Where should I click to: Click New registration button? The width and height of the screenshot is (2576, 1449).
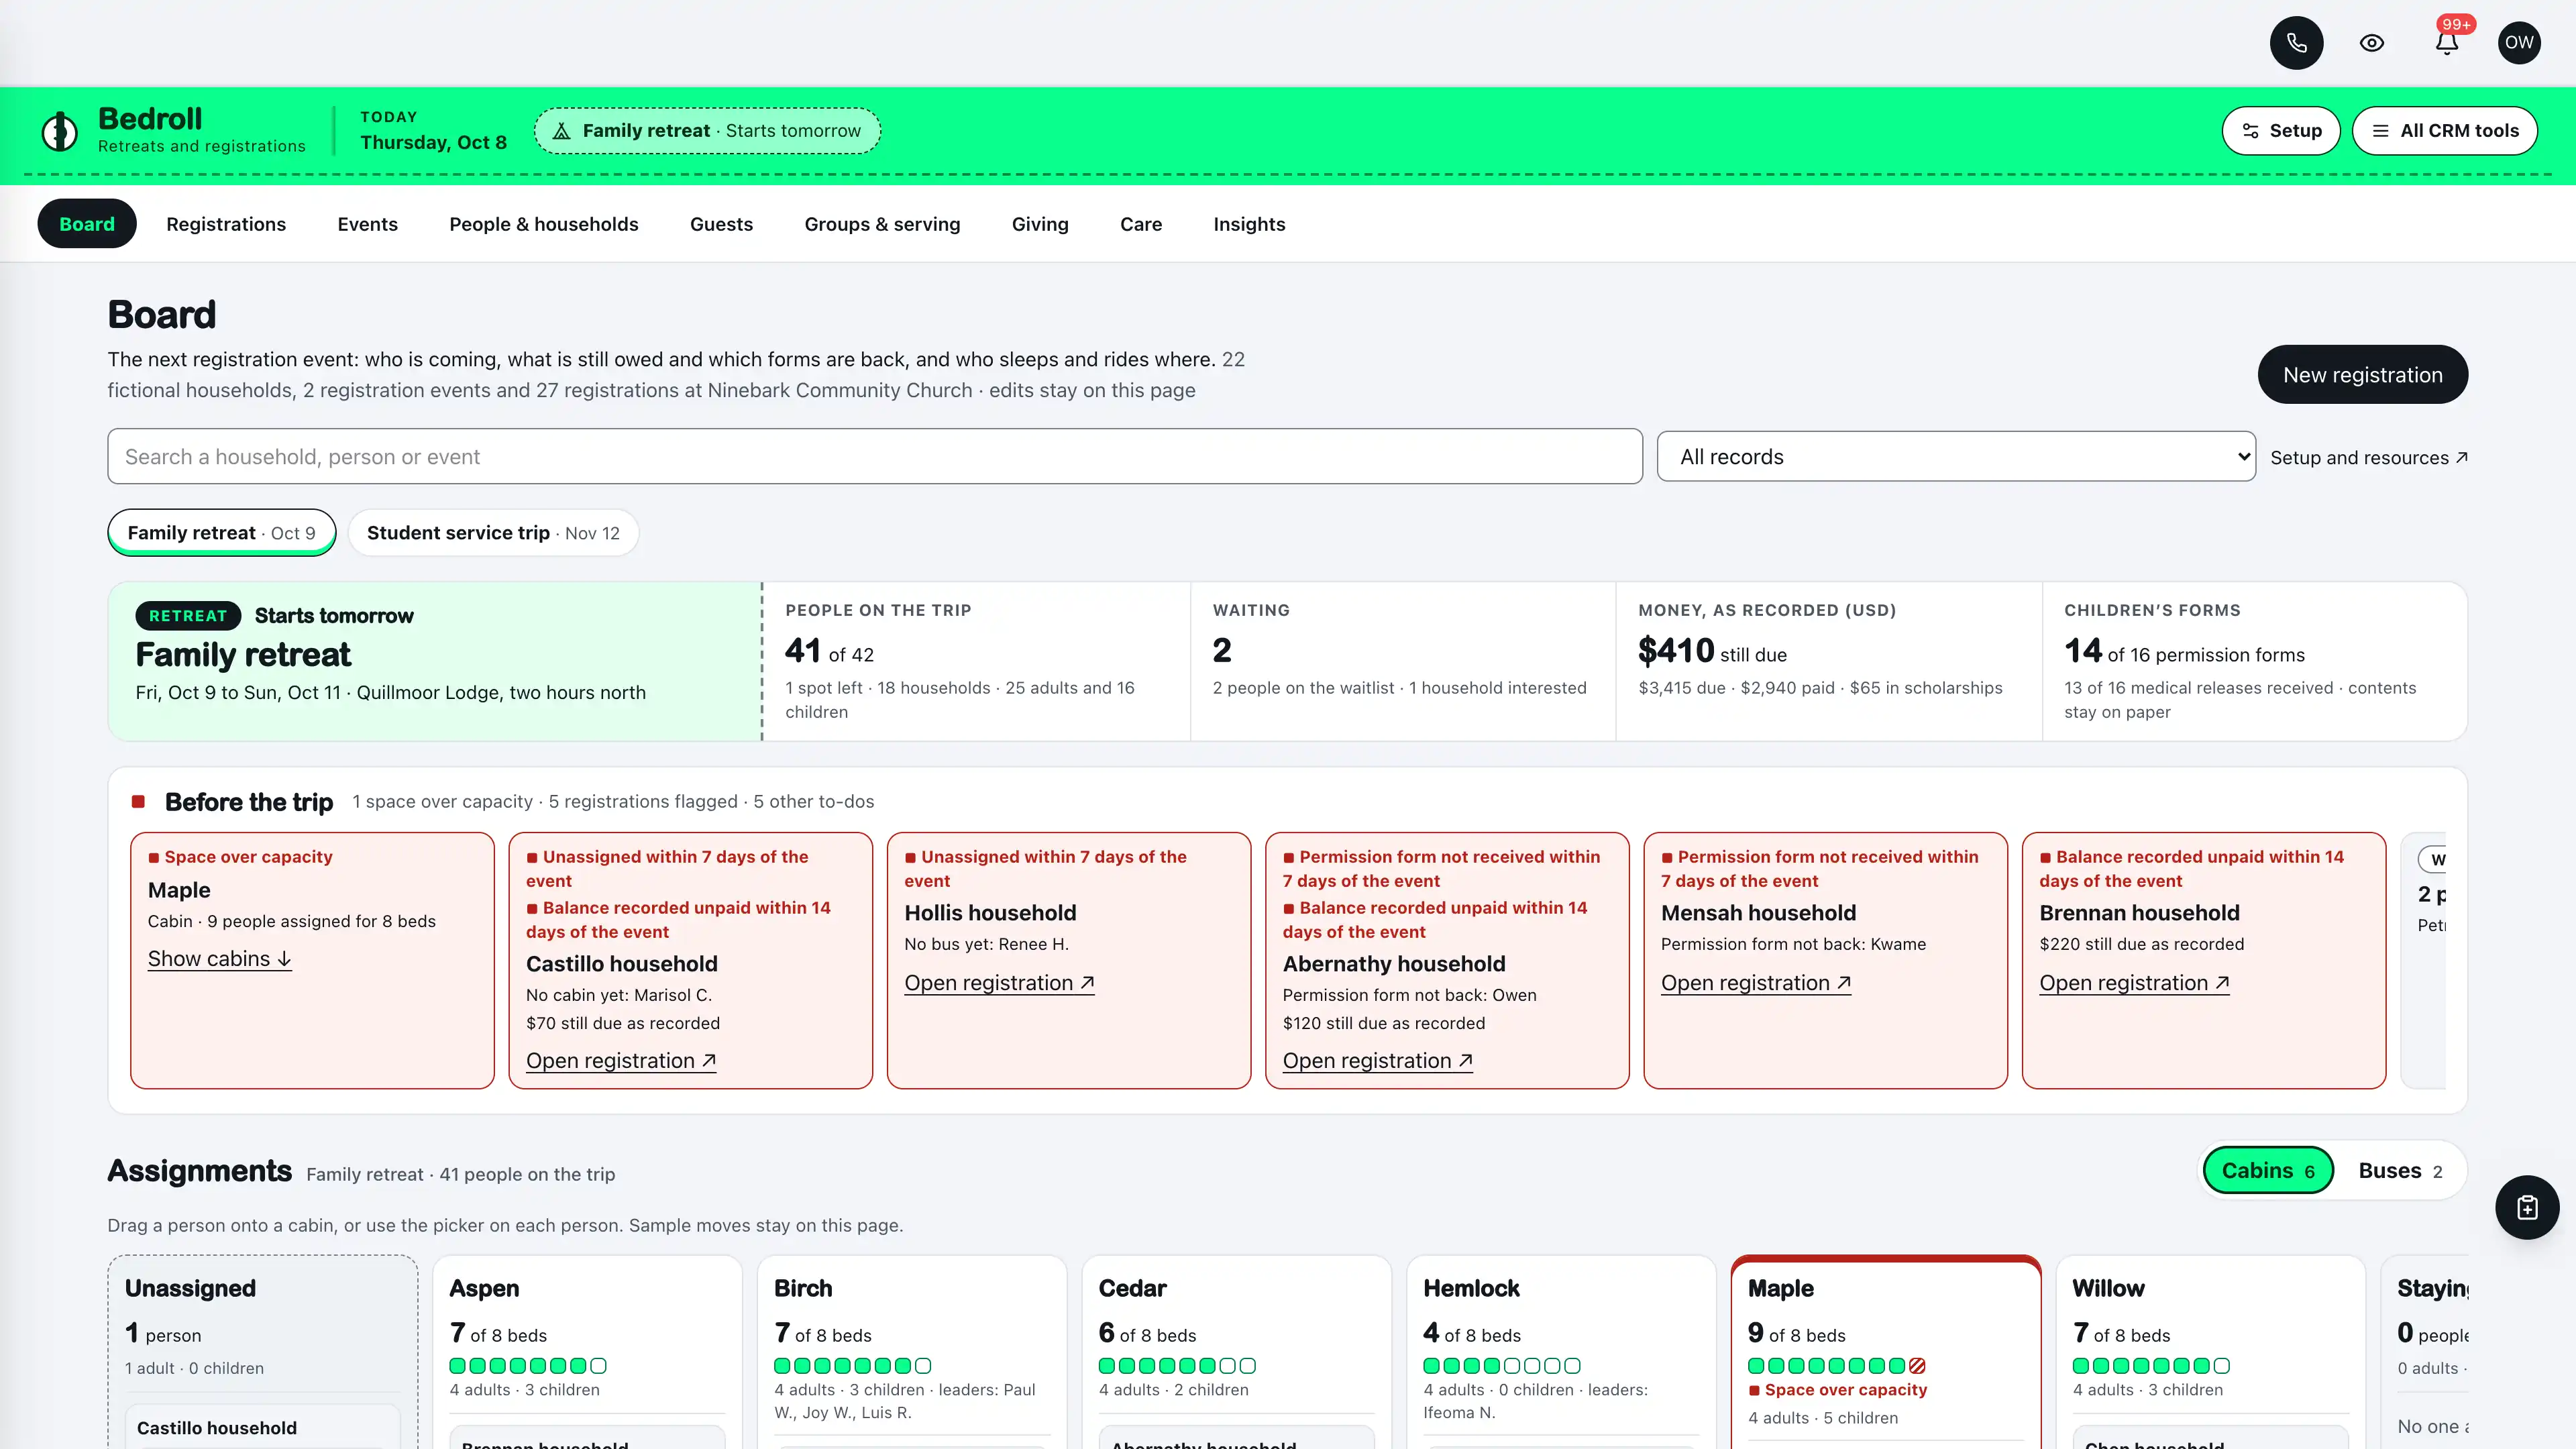pyautogui.click(x=2362, y=375)
